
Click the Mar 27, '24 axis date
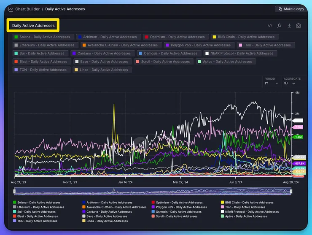point(180,182)
